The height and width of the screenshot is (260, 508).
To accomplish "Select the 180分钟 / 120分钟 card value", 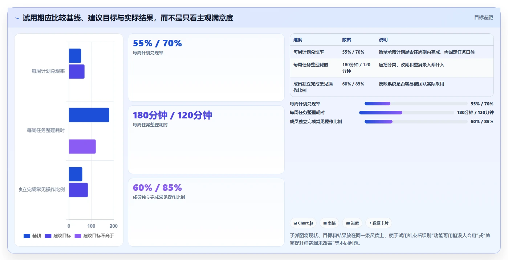I will coord(172,115).
